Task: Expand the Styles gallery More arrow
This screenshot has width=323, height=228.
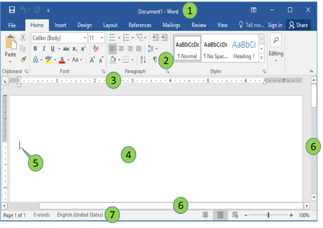Action: click(261, 58)
